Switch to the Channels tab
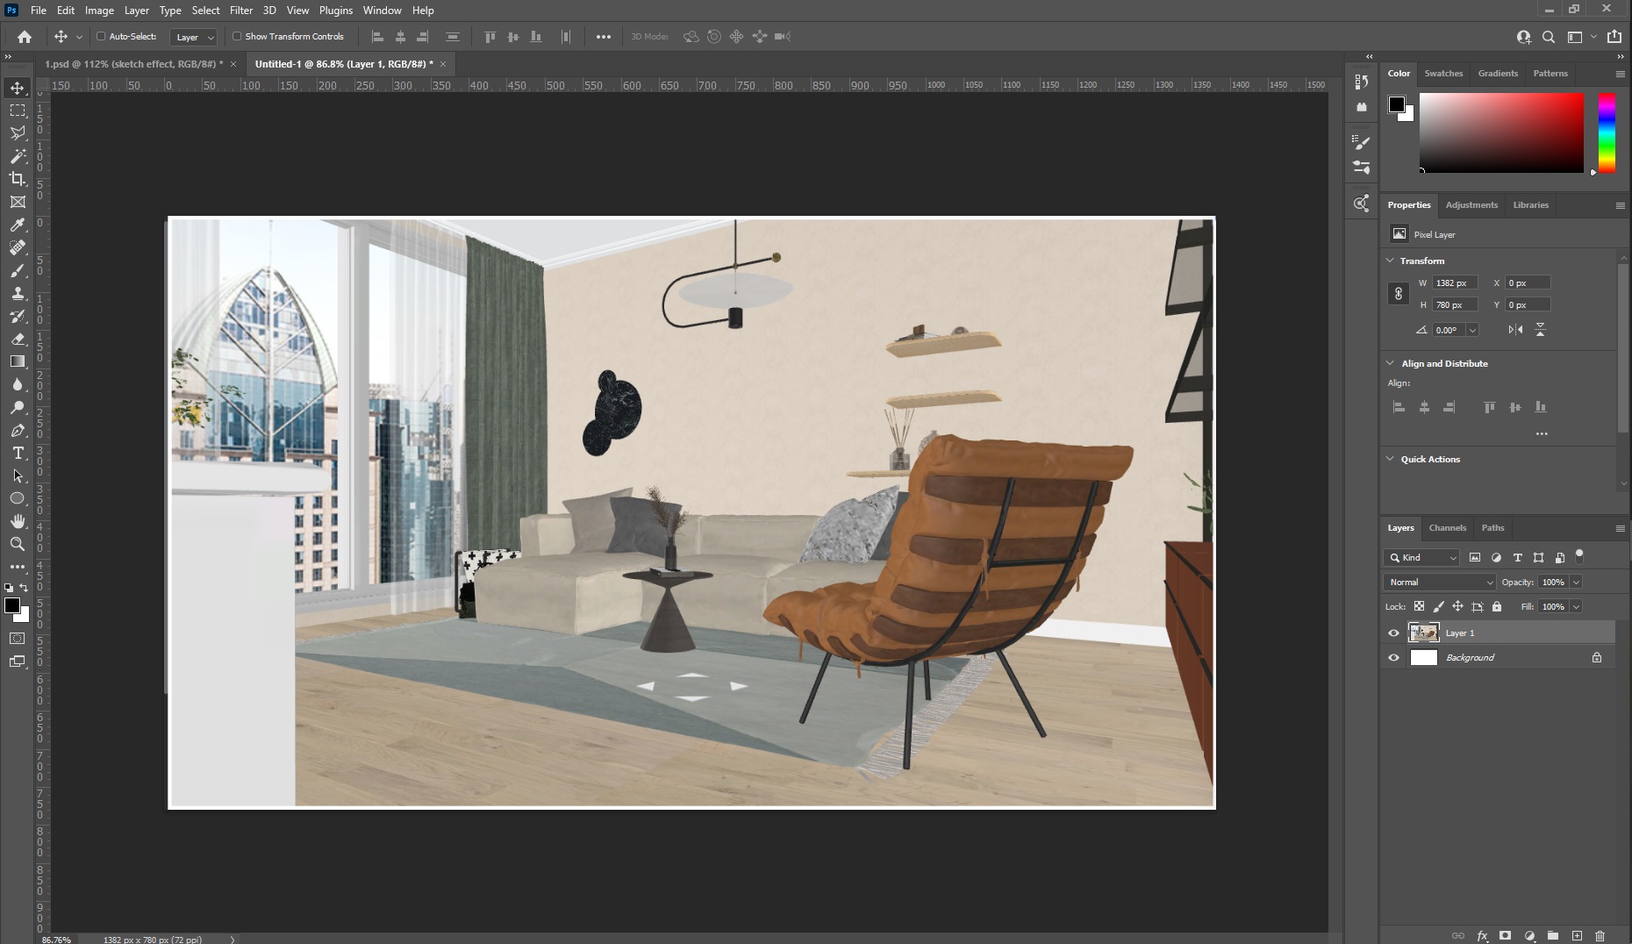Screen dimensions: 1632x944 1447,528
